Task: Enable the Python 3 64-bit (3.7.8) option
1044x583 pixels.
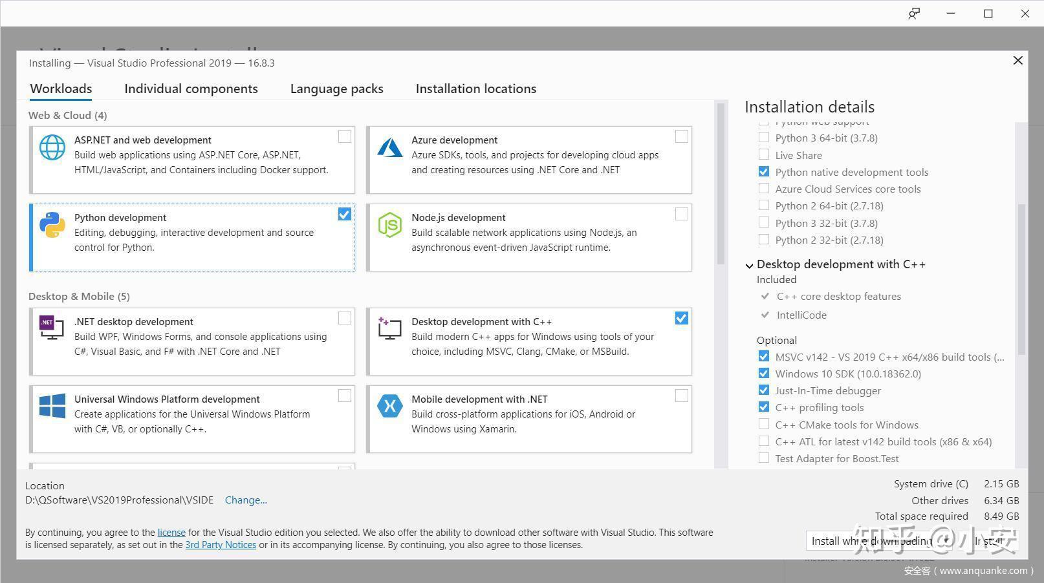Action: pos(764,138)
